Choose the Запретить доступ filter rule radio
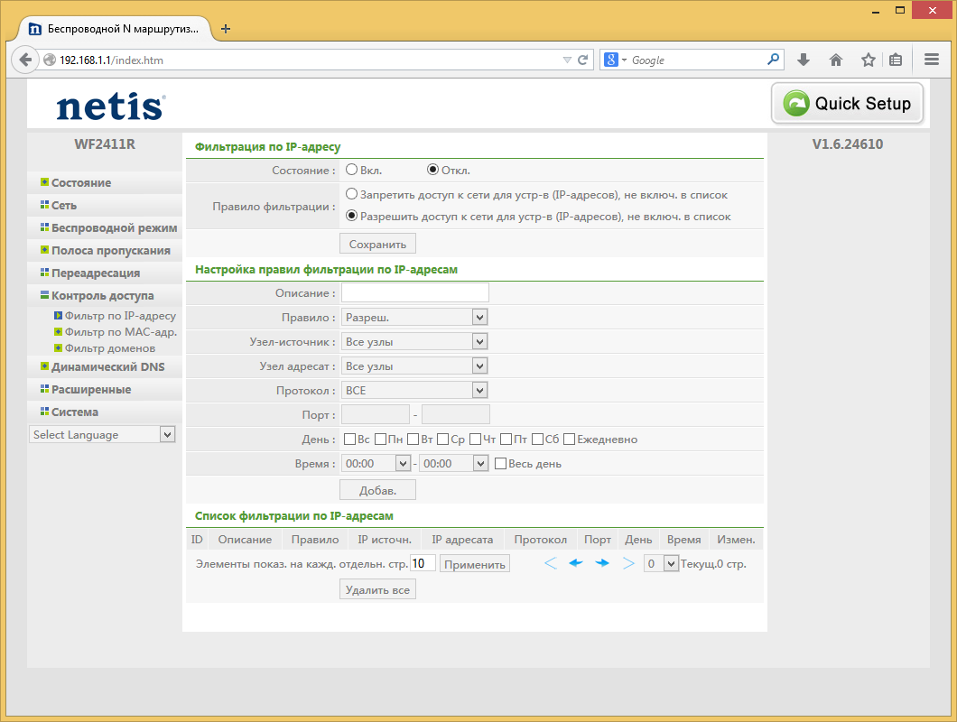Screen dimensions: 957x722 point(351,194)
